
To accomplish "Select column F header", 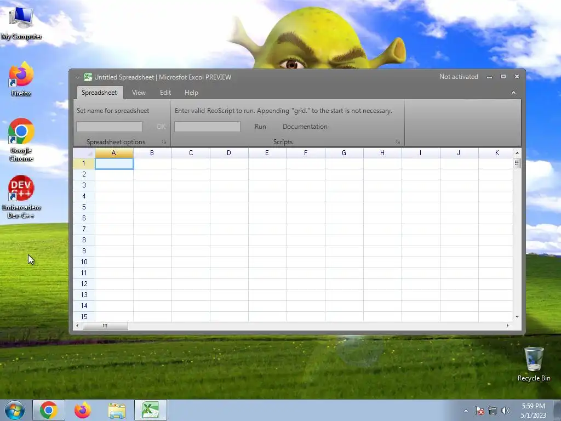I will [306, 153].
